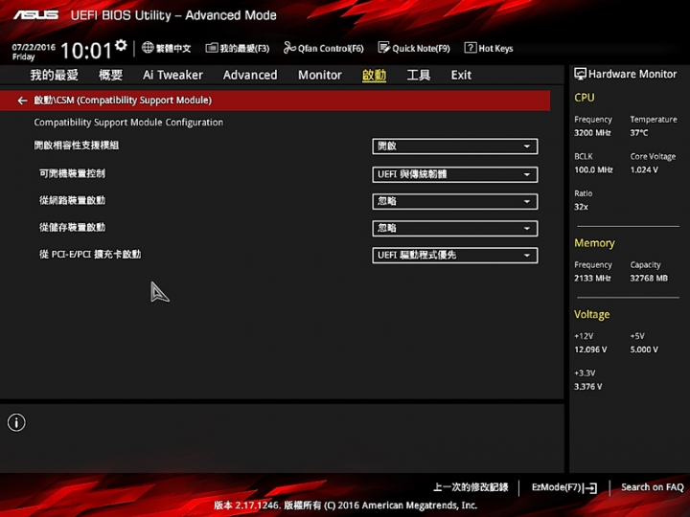Open 可開機裝置控制 dropdown showing UEFI 與傳統韌體
The image size is (690, 517).
coord(454,174)
